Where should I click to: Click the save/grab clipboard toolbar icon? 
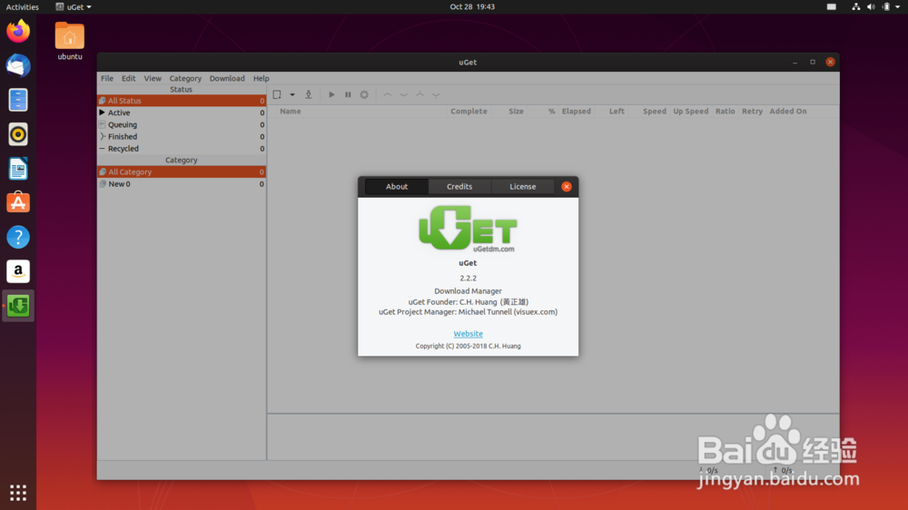point(309,94)
